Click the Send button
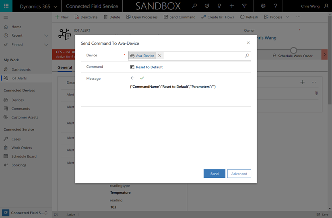Screen dimensions: 332x218 pyautogui.click(x=214, y=174)
